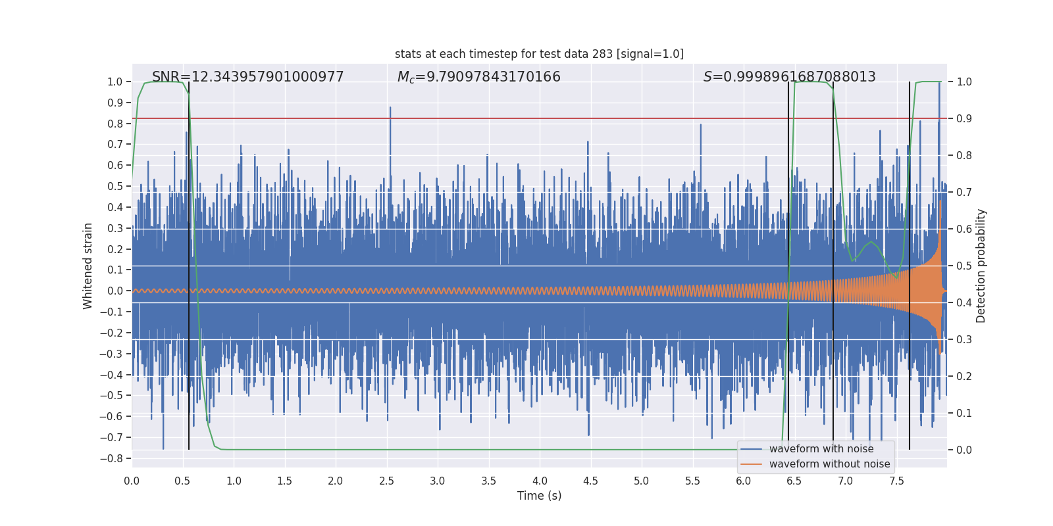Select the SNR=12.343957901000977 annotation

click(x=248, y=77)
